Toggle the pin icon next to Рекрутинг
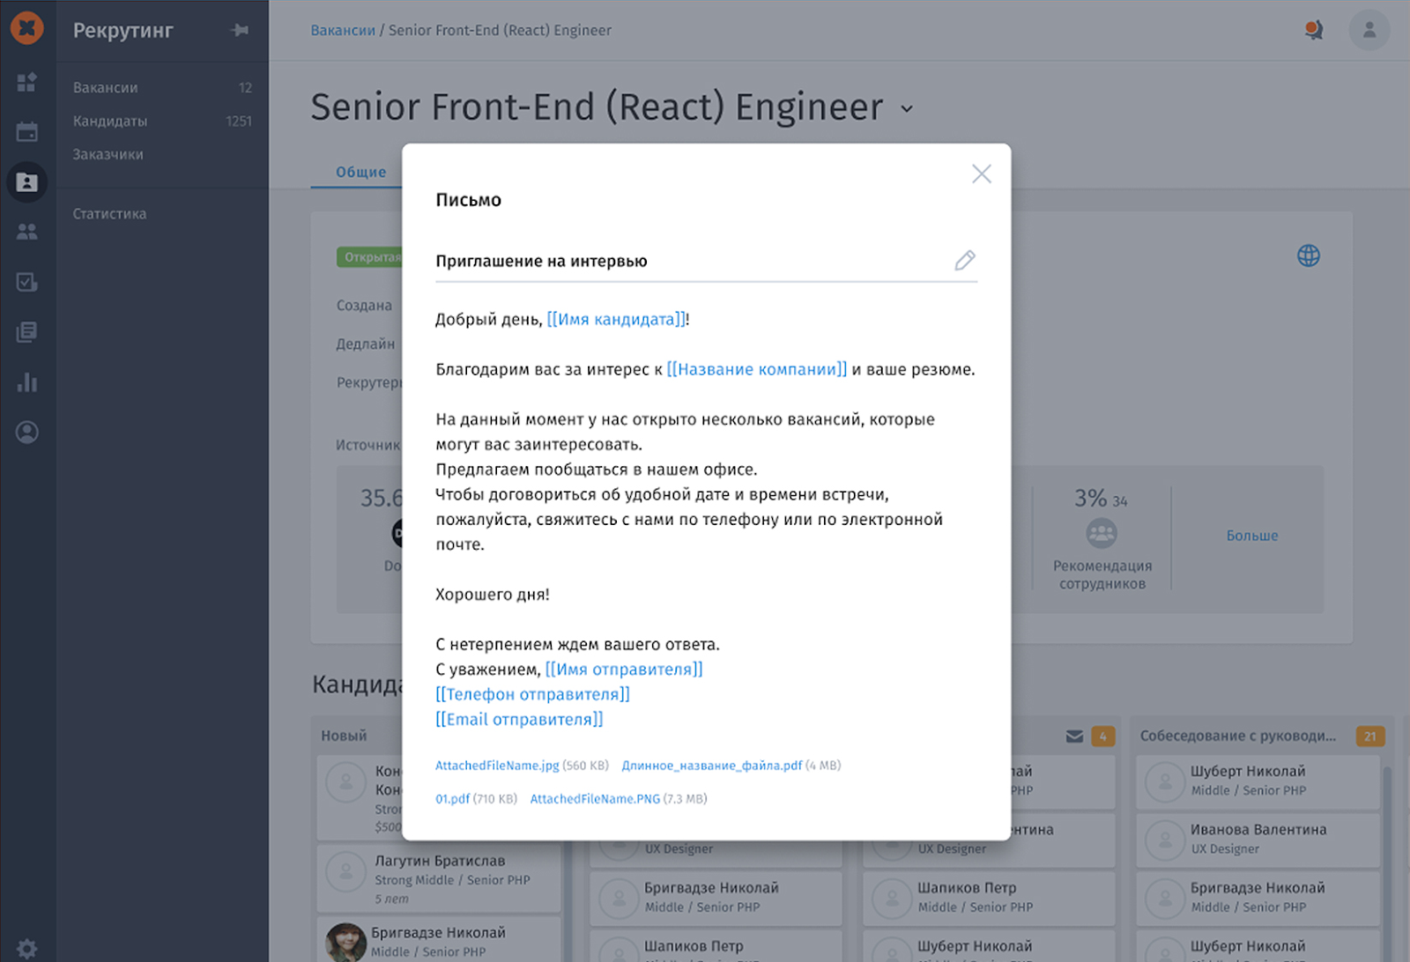Viewport: 1410px width, 962px height. (239, 30)
